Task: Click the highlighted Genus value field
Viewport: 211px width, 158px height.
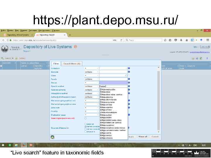Action: point(113,83)
